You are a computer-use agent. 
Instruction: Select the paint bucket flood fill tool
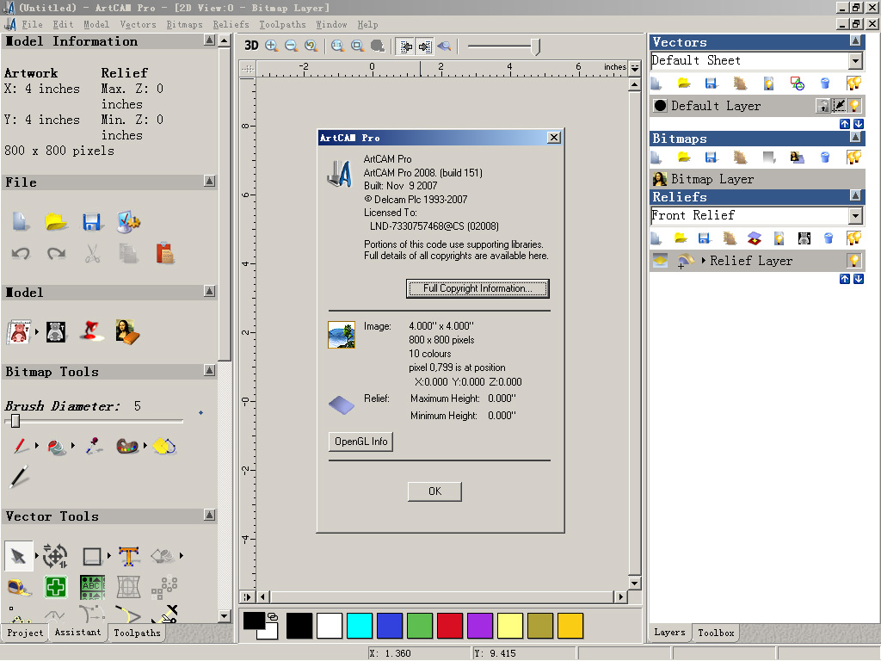(x=56, y=447)
